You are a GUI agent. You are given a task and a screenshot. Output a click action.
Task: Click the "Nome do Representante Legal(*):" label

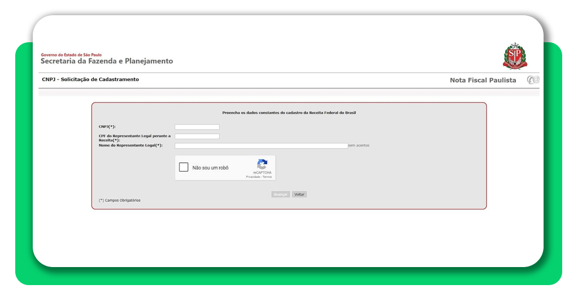(130, 145)
